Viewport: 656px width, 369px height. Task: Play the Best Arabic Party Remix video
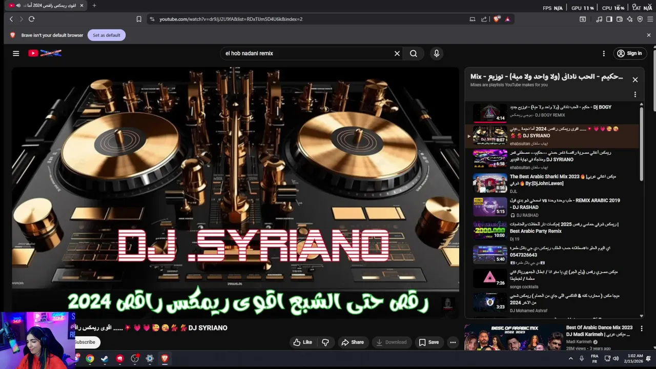(552, 231)
